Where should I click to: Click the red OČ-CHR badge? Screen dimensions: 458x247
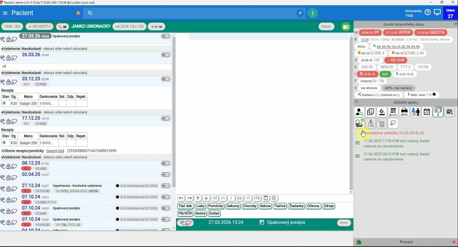[x=396, y=60]
